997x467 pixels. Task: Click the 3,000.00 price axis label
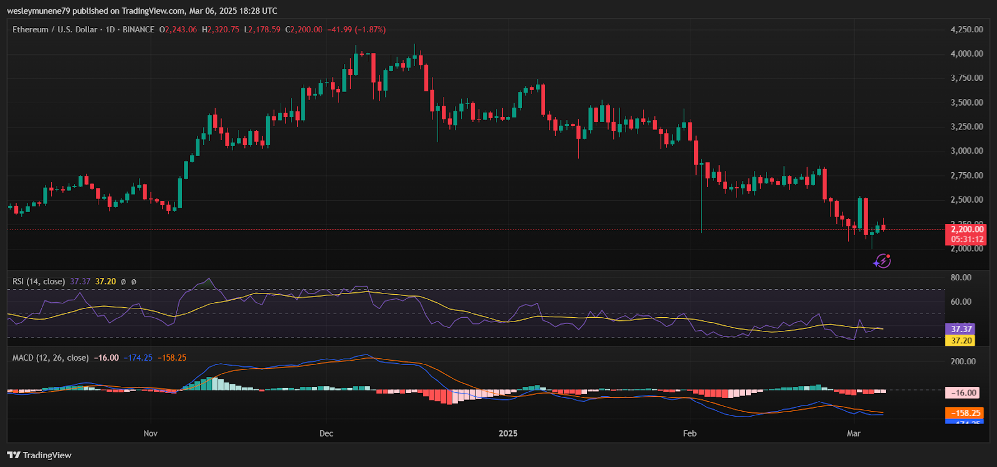coord(966,150)
